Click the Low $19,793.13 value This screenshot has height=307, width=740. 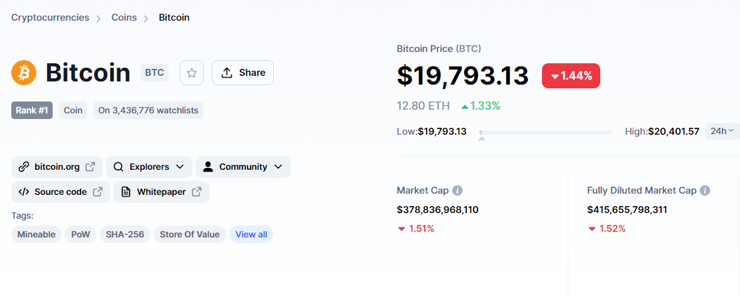[x=442, y=132]
